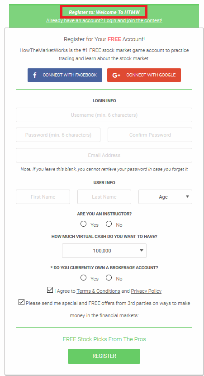
Task: Connect with Facebook button
Action: coord(65,75)
